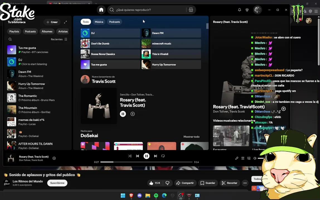The height and width of the screenshot is (200, 320).
Task: Click Recortar on YouTube
Action: (x=229, y=183)
